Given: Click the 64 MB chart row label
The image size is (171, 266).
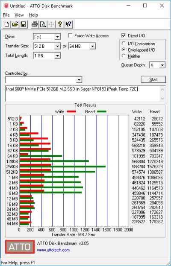Looking at the screenshot, I should click(12, 224).
